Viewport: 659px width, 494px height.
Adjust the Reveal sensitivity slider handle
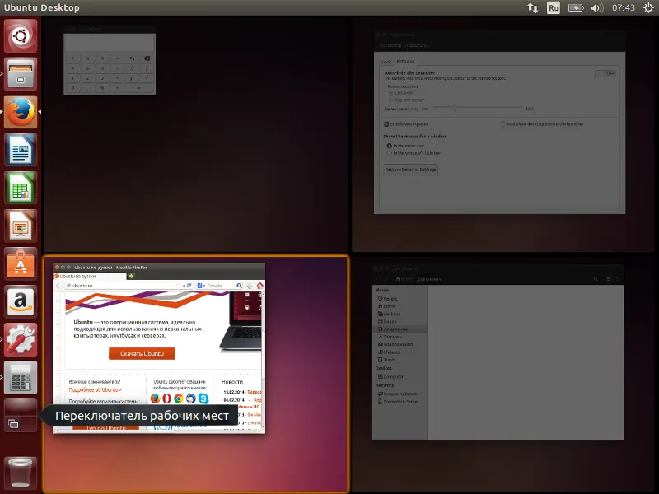pos(455,108)
